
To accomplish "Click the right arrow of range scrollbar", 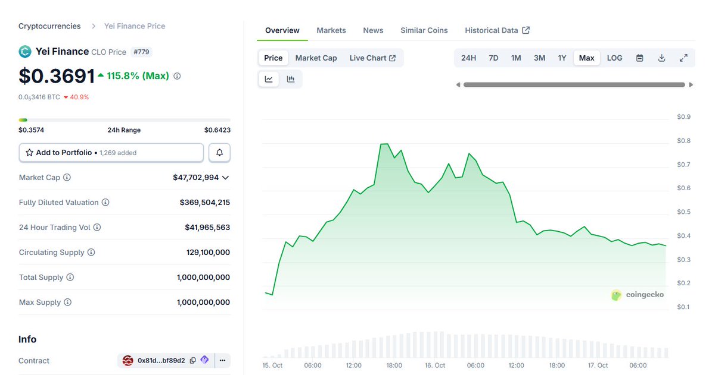I will click(x=691, y=85).
